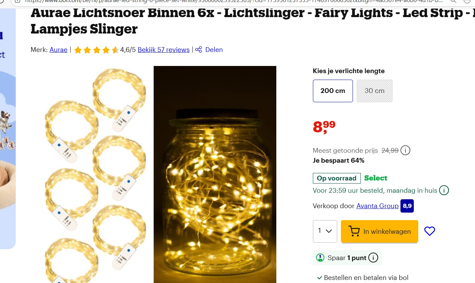Screen dimensions: 475x283
Task: Open the Bekijk 57 reviews link
Action: pos(163,50)
